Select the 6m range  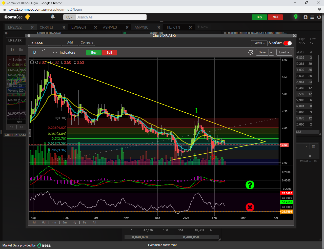pos(65,223)
